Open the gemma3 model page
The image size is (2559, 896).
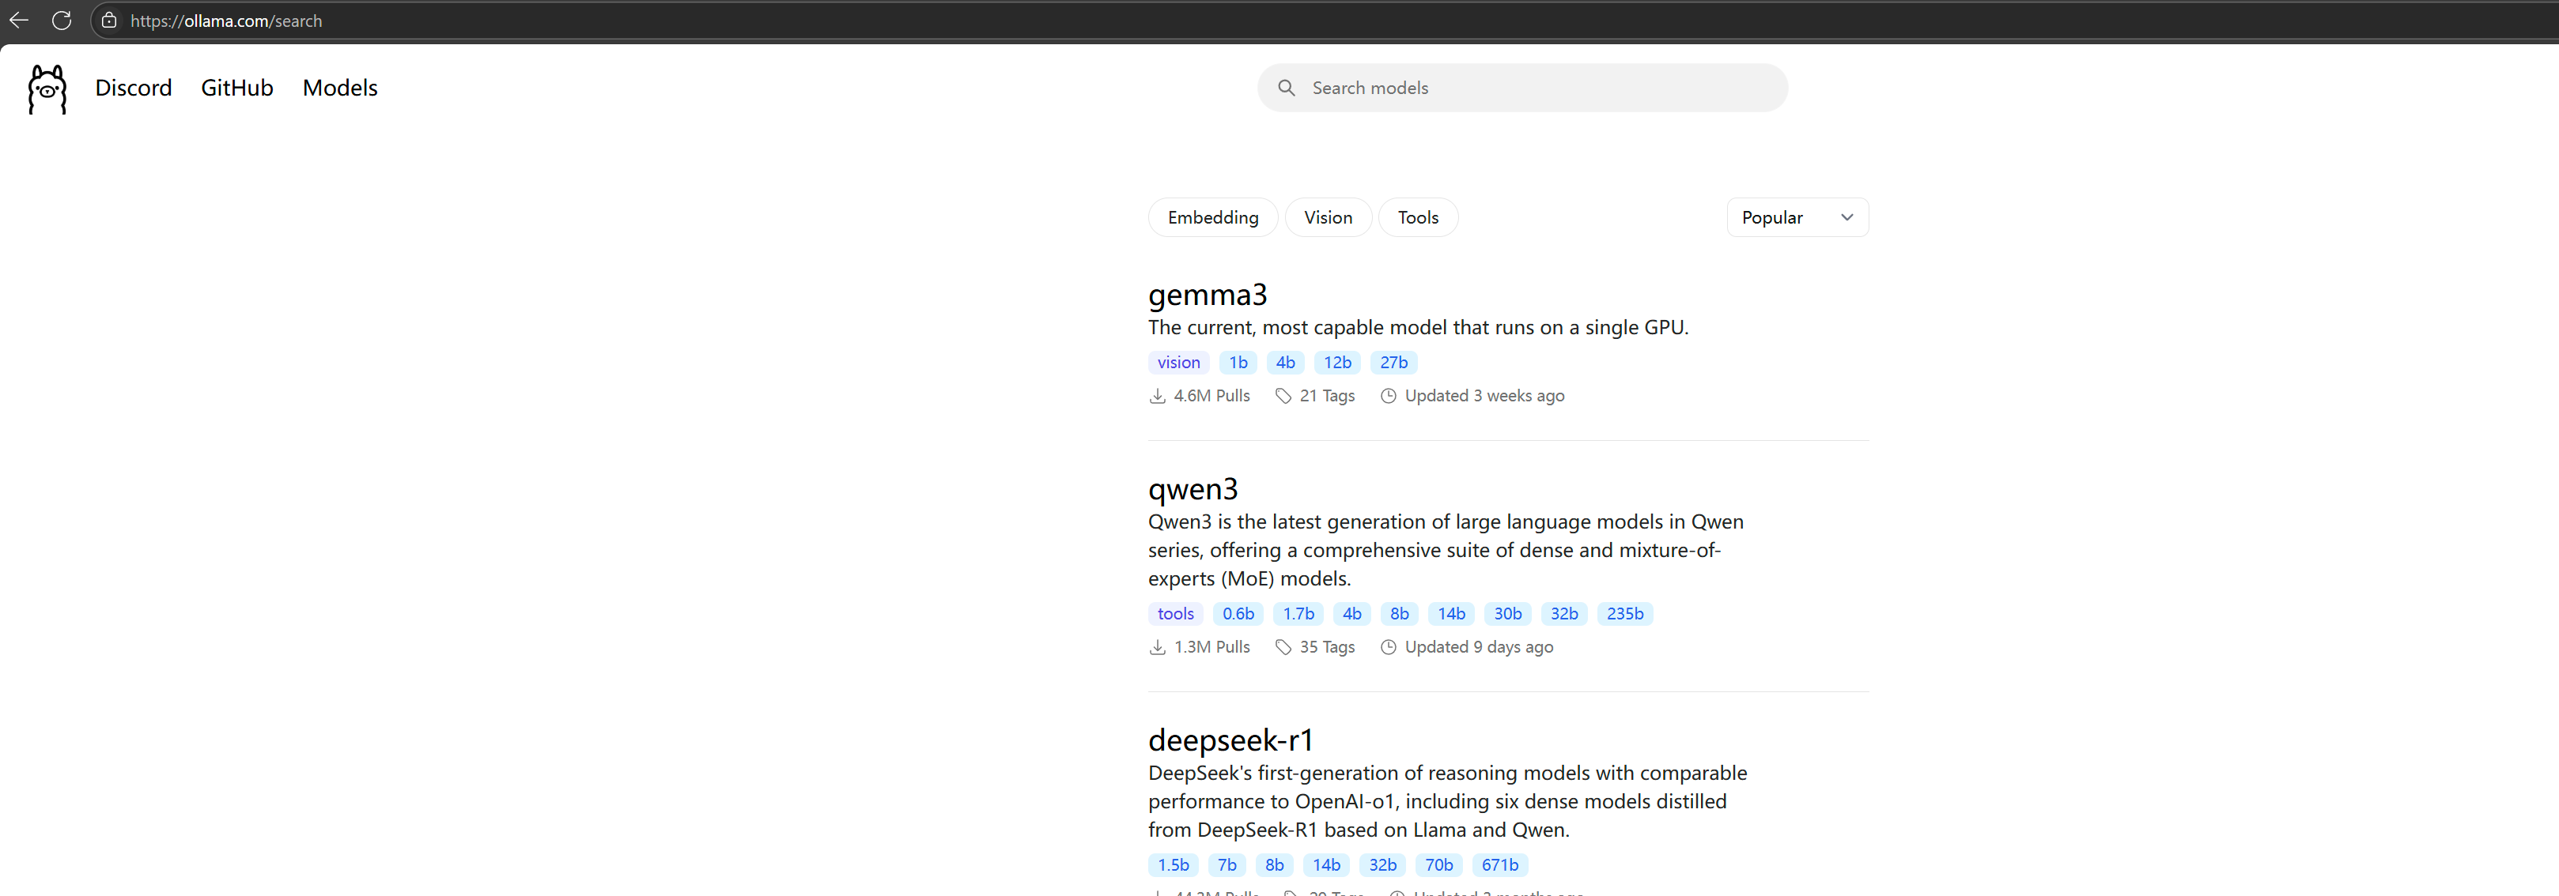click(1207, 295)
